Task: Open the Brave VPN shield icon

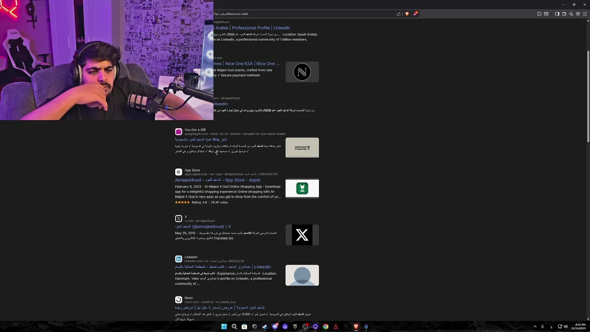Action: pyautogui.click(x=578, y=14)
